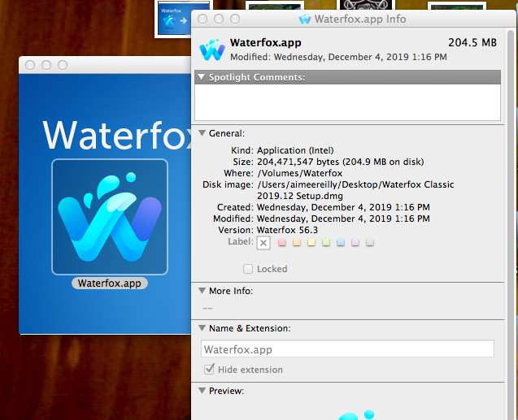Viewport: 518px width, 420px height.
Task: Click the 204.5 MB size text
Action: click(472, 42)
